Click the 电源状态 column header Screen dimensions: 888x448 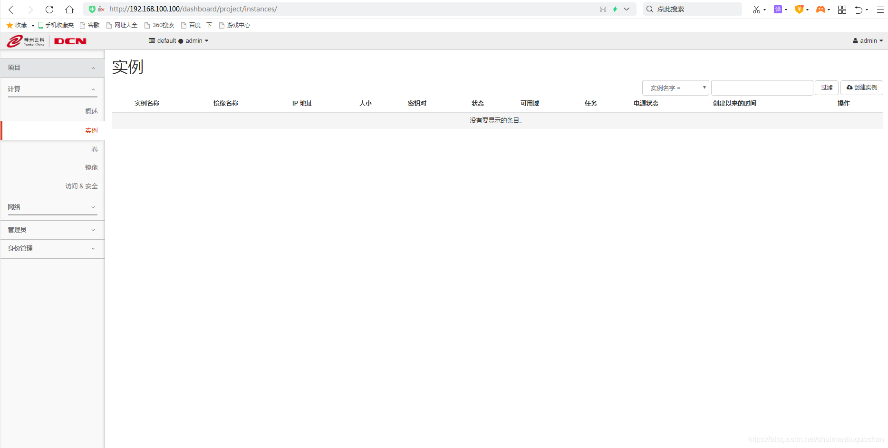click(x=646, y=103)
